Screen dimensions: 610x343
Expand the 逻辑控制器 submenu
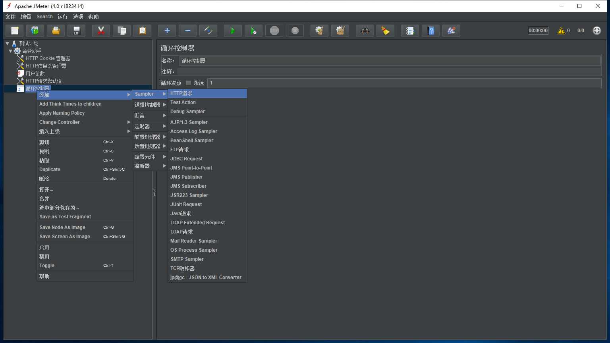tap(150, 105)
